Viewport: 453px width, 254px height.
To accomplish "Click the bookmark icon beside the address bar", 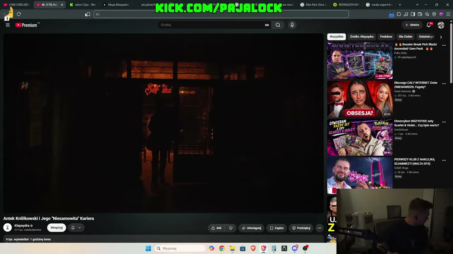I will (x=88, y=14).
